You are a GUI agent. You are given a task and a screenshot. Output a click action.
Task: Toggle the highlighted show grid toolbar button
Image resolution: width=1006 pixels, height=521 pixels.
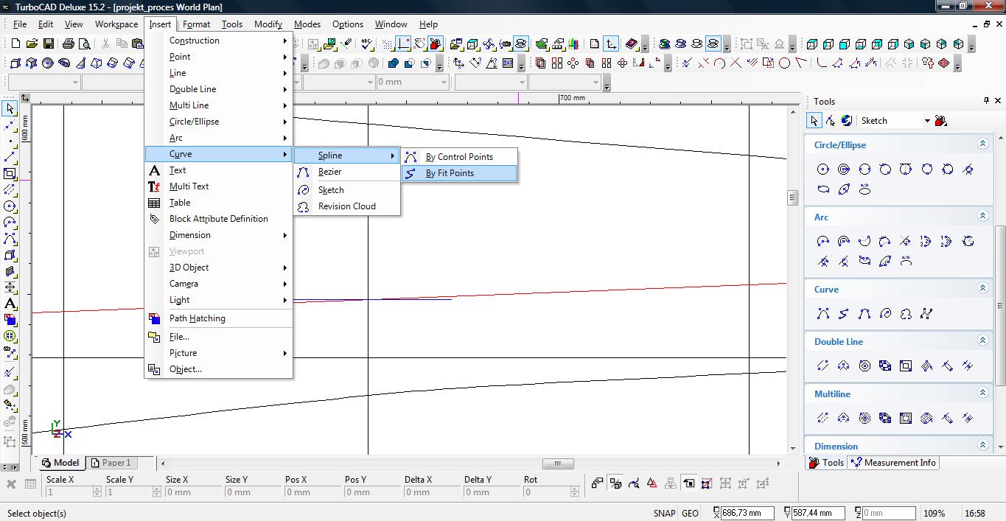[x=403, y=44]
